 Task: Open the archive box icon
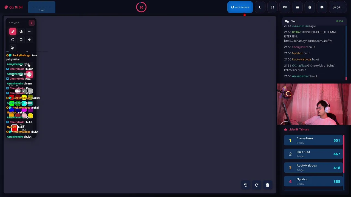pos(297,7)
